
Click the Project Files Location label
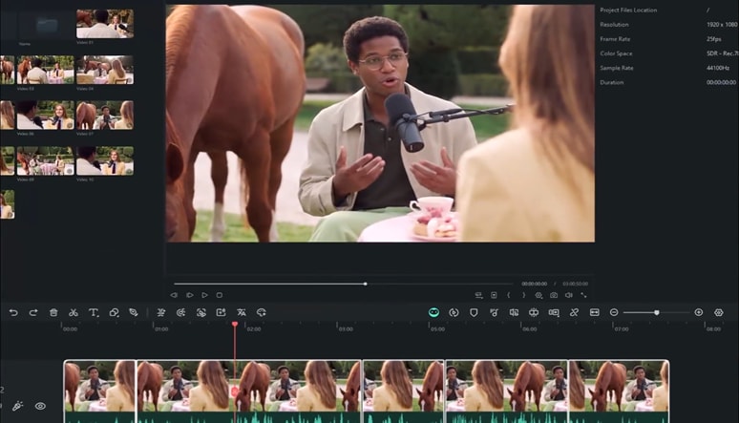tap(628, 10)
